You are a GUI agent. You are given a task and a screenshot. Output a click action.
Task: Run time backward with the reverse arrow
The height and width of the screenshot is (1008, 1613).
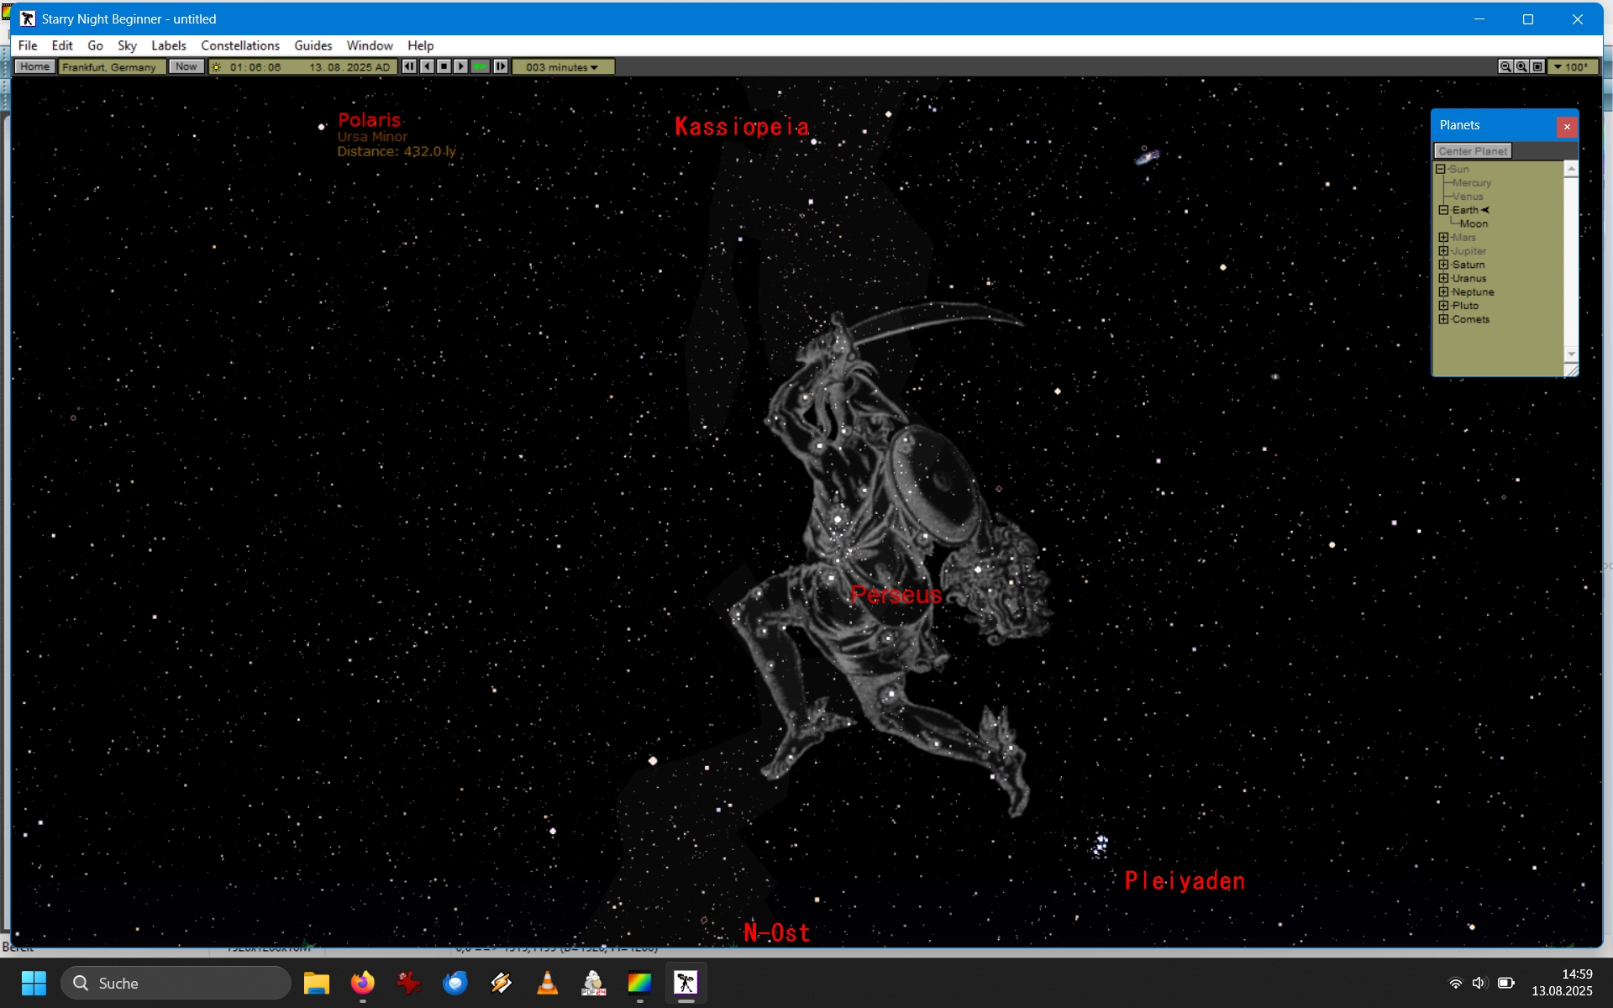tap(427, 66)
